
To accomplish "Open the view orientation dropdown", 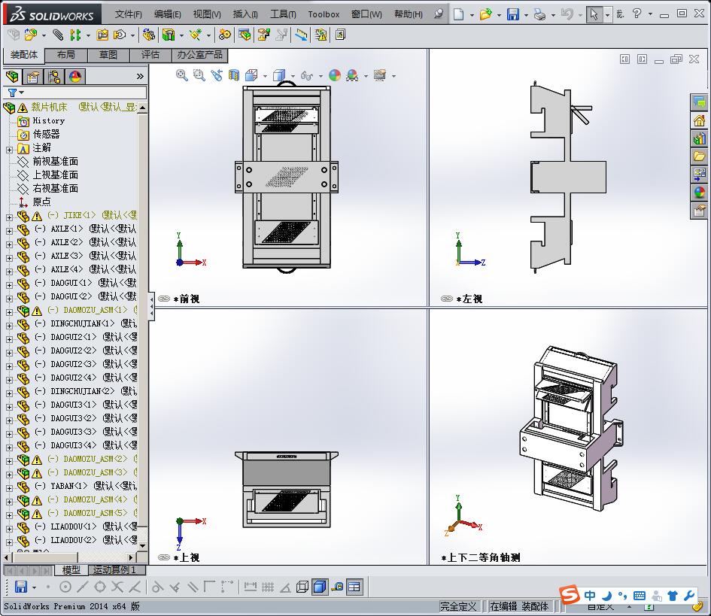I will [x=264, y=75].
